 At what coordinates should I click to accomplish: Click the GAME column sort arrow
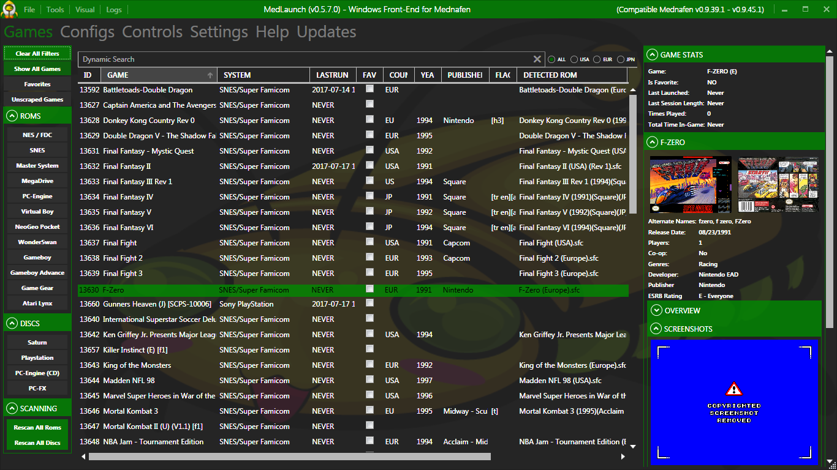click(210, 75)
